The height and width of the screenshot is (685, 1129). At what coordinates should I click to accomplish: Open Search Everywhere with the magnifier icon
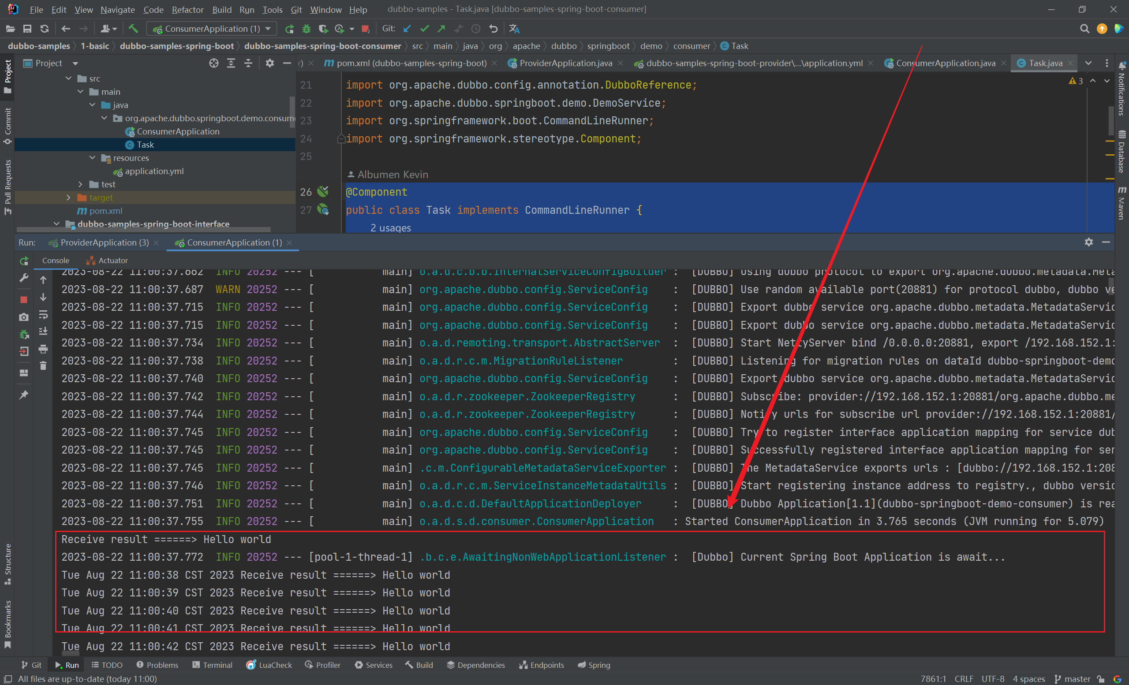1084,29
